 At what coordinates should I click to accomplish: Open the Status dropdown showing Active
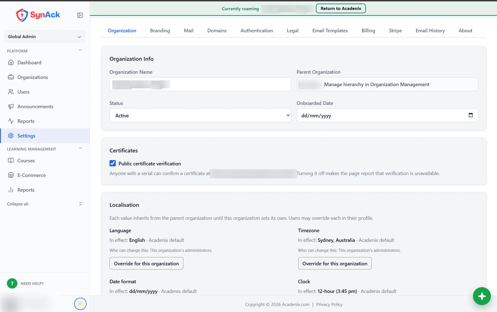coord(200,115)
